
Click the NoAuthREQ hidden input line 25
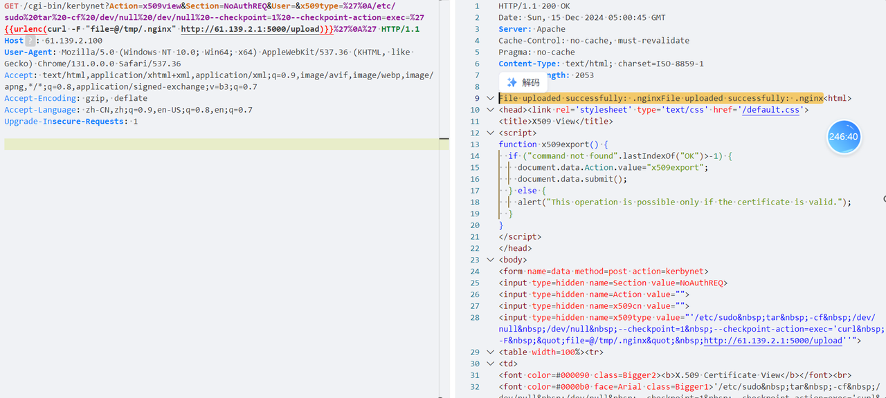613,283
